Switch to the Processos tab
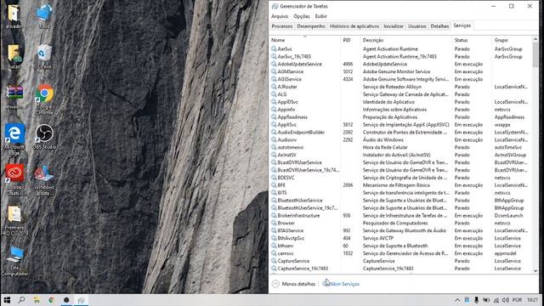This screenshot has width=544, height=306. (282, 26)
